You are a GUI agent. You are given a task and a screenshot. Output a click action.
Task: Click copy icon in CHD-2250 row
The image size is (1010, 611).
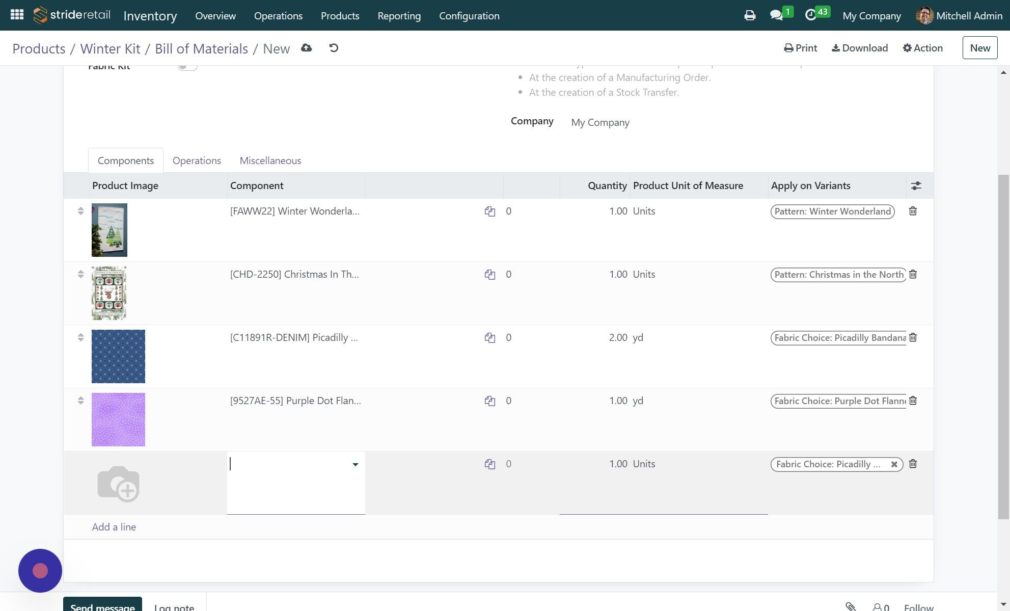[490, 275]
